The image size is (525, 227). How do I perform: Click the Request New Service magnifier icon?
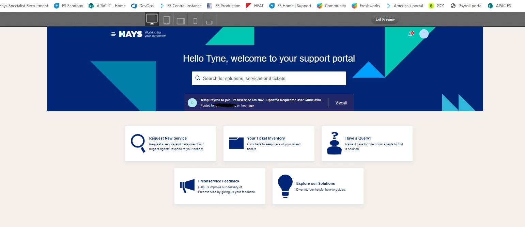tap(138, 143)
